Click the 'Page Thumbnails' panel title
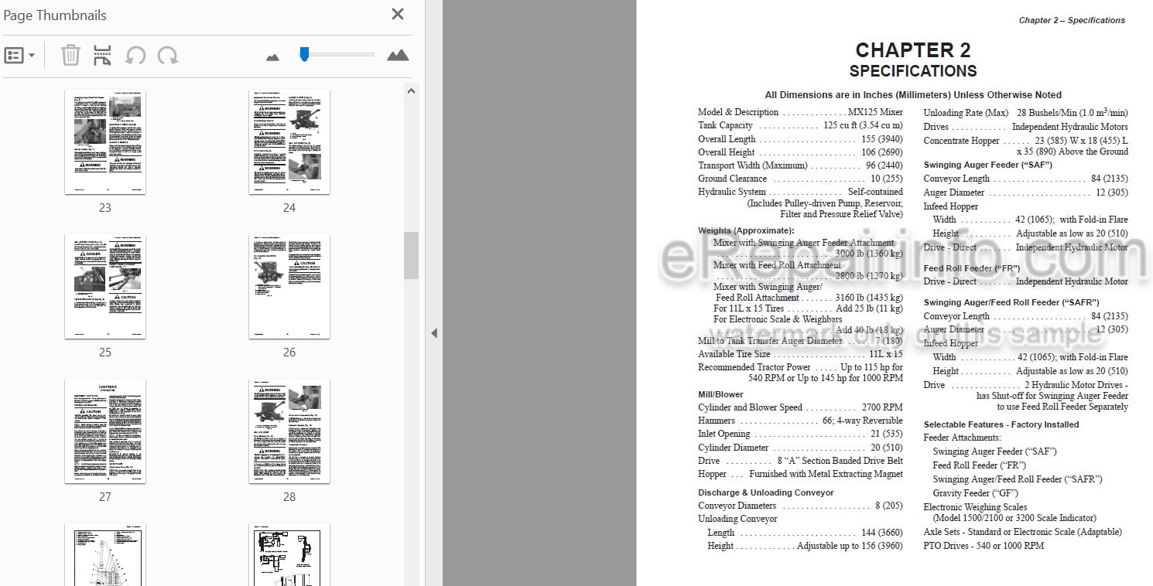This screenshot has height=586, width=1153. pos(55,15)
